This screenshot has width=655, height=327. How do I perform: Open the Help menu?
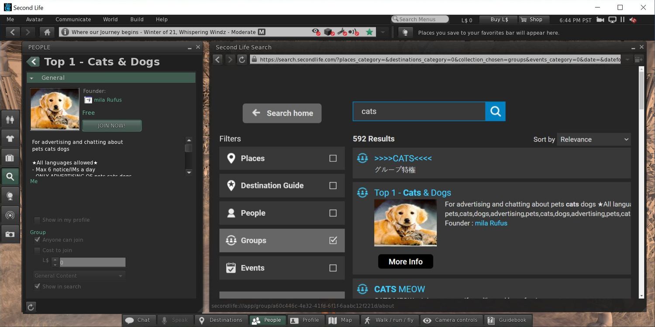[162, 20]
